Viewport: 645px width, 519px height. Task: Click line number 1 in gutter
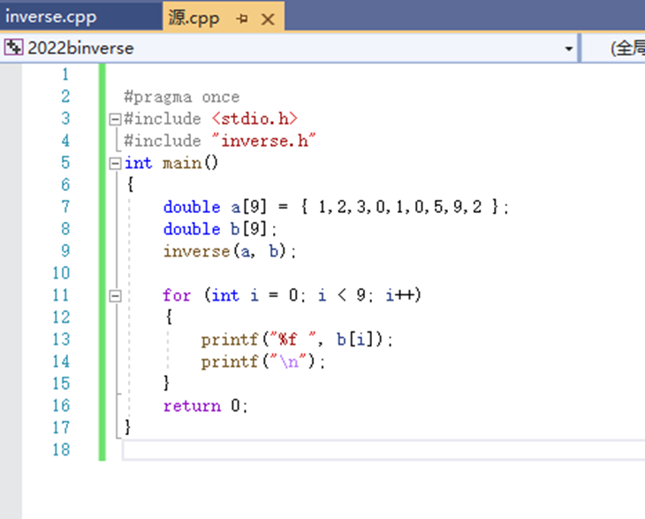point(65,74)
